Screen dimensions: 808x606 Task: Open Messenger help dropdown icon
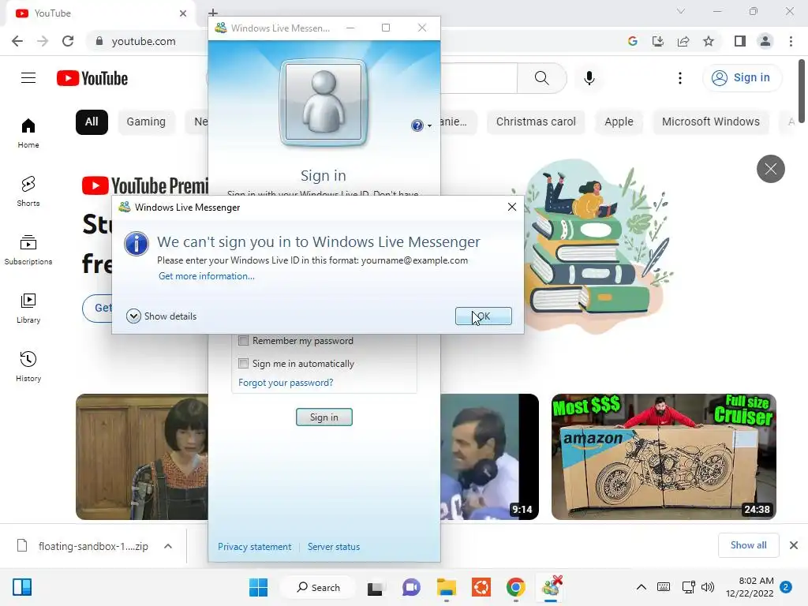point(421,125)
